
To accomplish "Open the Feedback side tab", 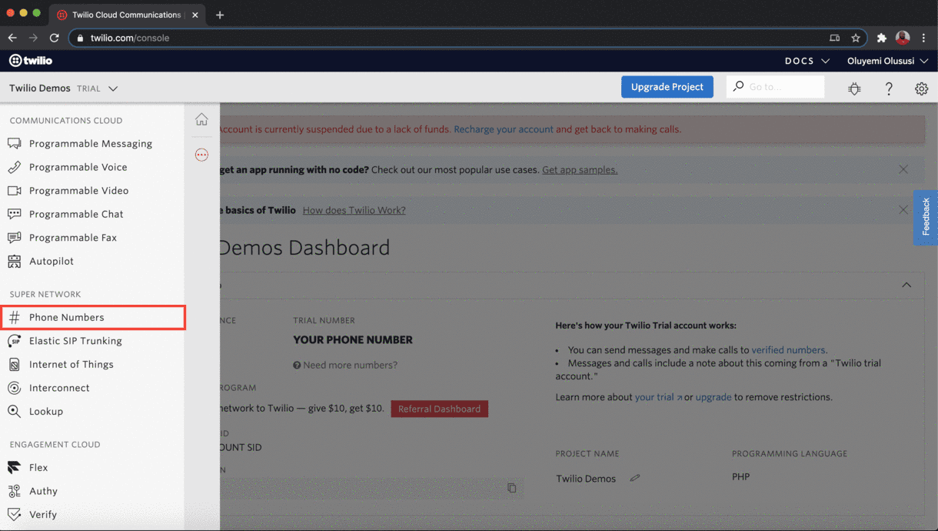I will [926, 218].
